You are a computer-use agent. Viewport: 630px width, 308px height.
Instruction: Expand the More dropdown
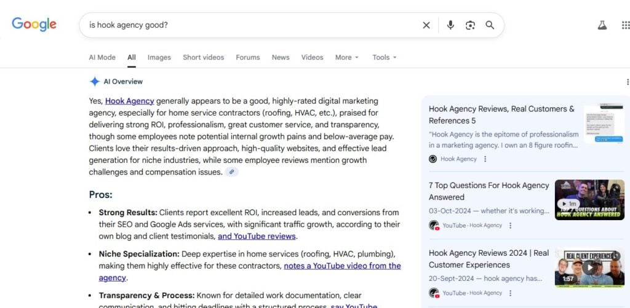(347, 57)
